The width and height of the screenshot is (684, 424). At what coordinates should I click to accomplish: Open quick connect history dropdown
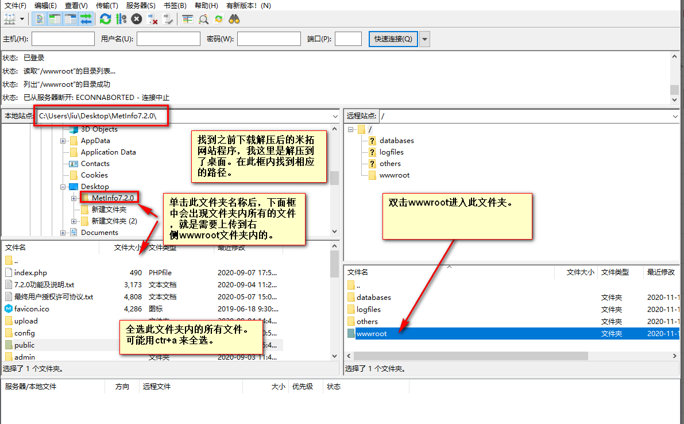pyautogui.click(x=424, y=39)
